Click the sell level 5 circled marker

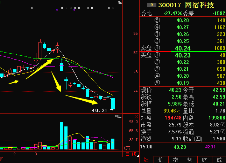pos(157,20)
